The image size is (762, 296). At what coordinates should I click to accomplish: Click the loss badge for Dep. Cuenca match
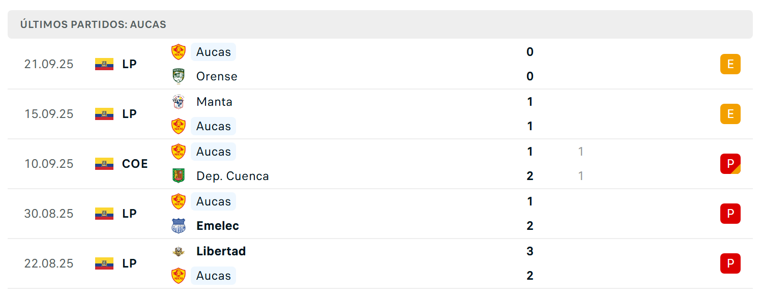(730, 164)
